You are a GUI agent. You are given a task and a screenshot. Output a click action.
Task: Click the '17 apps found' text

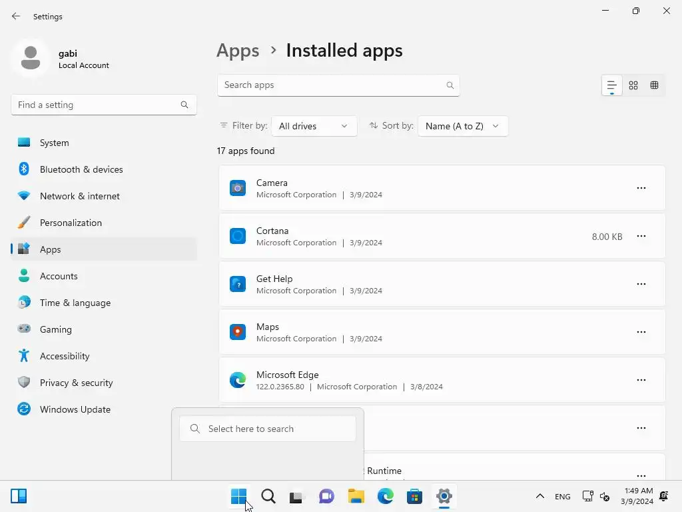point(246,151)
